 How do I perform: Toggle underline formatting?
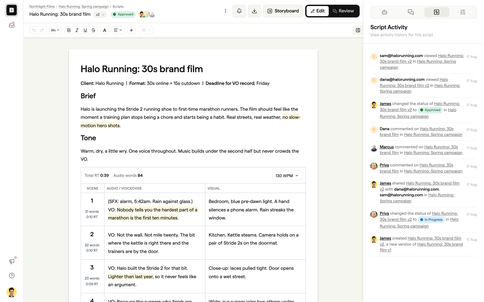pyautogui.click(x=85, y=30)
